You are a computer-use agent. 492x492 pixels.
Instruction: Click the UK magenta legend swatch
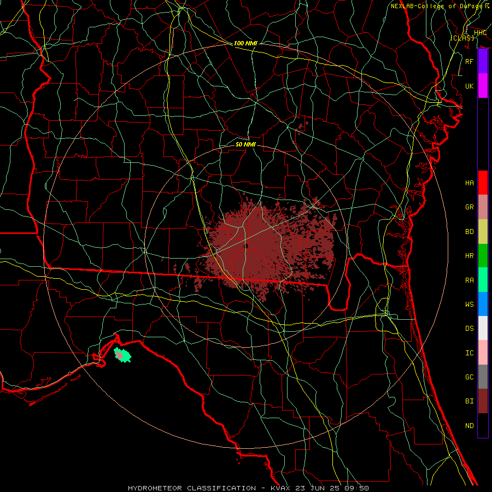(x=483, y=86)
